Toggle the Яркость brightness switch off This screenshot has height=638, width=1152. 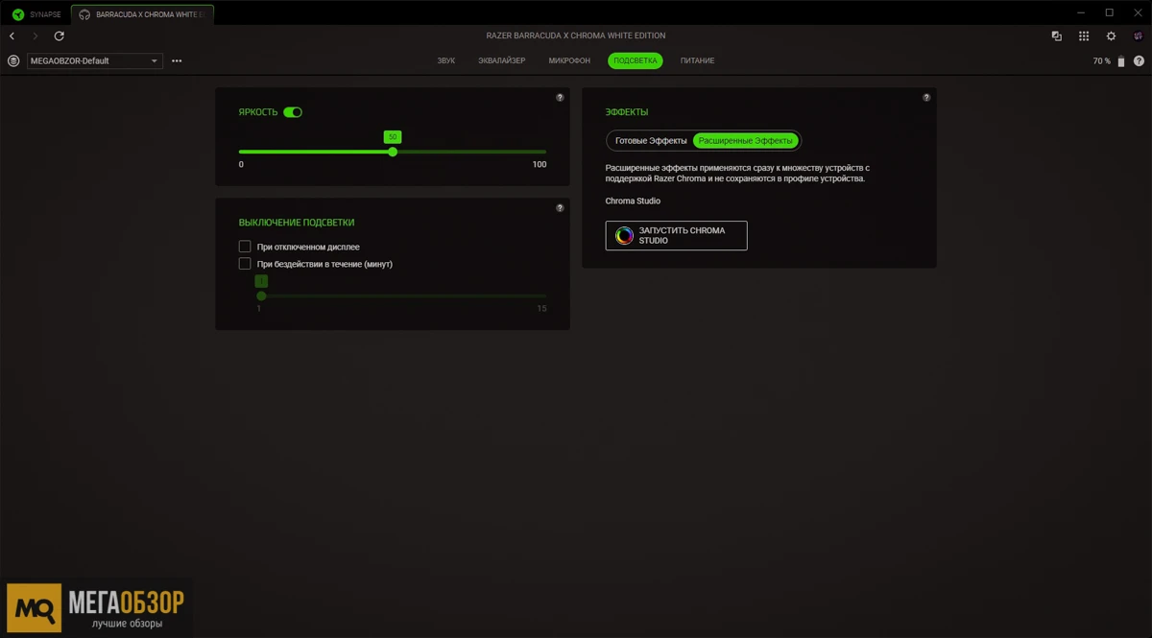tap(293, 112)
